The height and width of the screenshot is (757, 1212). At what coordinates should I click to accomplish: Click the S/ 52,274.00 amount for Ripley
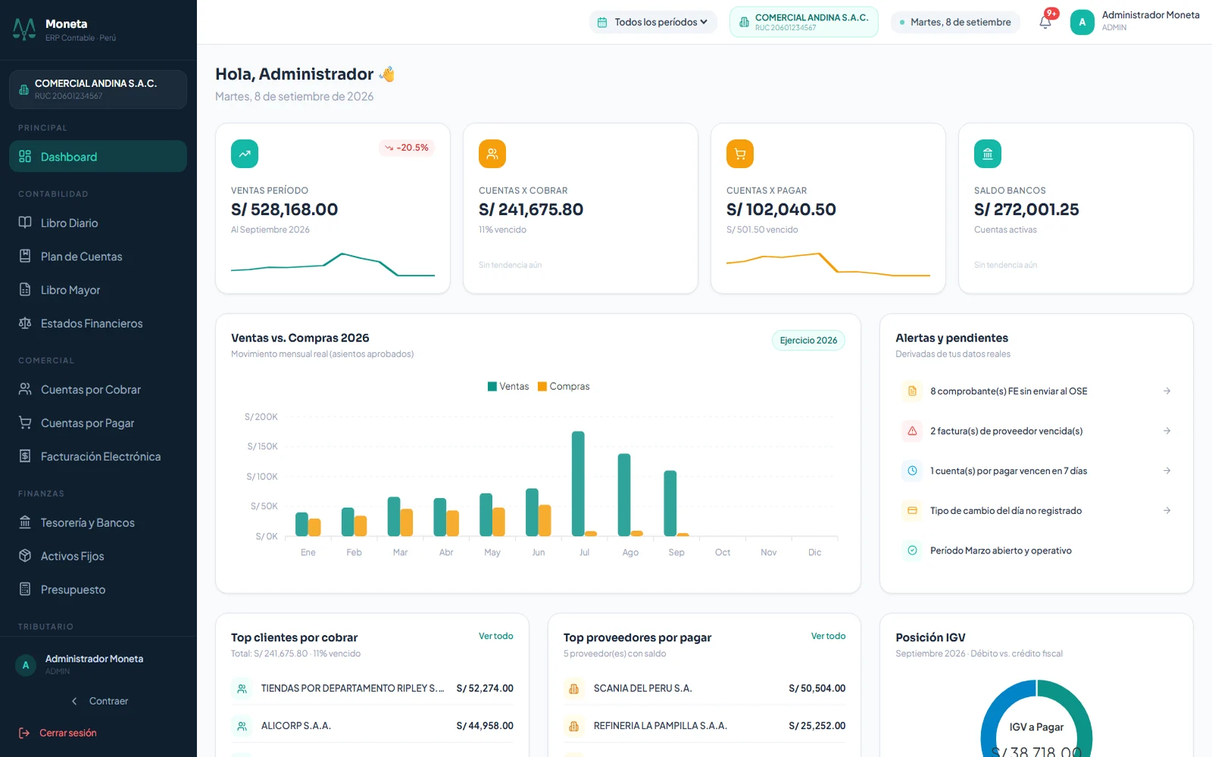pos(485,689)
